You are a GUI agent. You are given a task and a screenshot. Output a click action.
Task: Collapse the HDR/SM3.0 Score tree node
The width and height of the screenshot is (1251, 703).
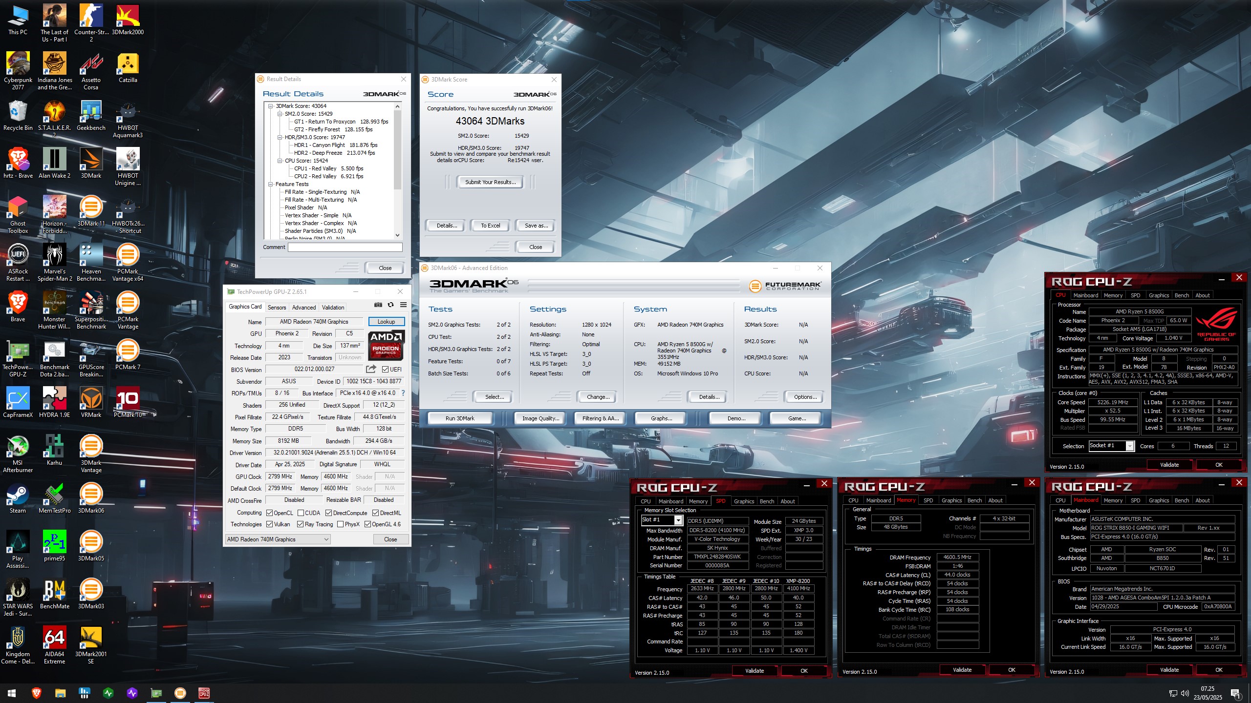[x=280, y=137]
